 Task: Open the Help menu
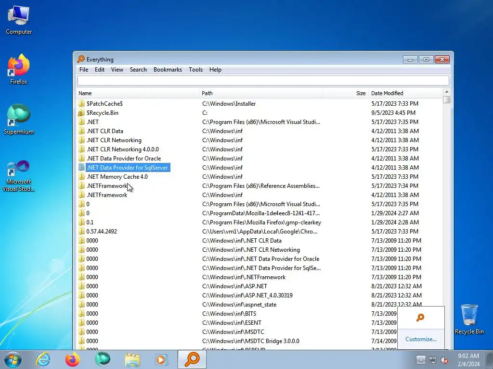pyautogui.click(x=215, y=70)
